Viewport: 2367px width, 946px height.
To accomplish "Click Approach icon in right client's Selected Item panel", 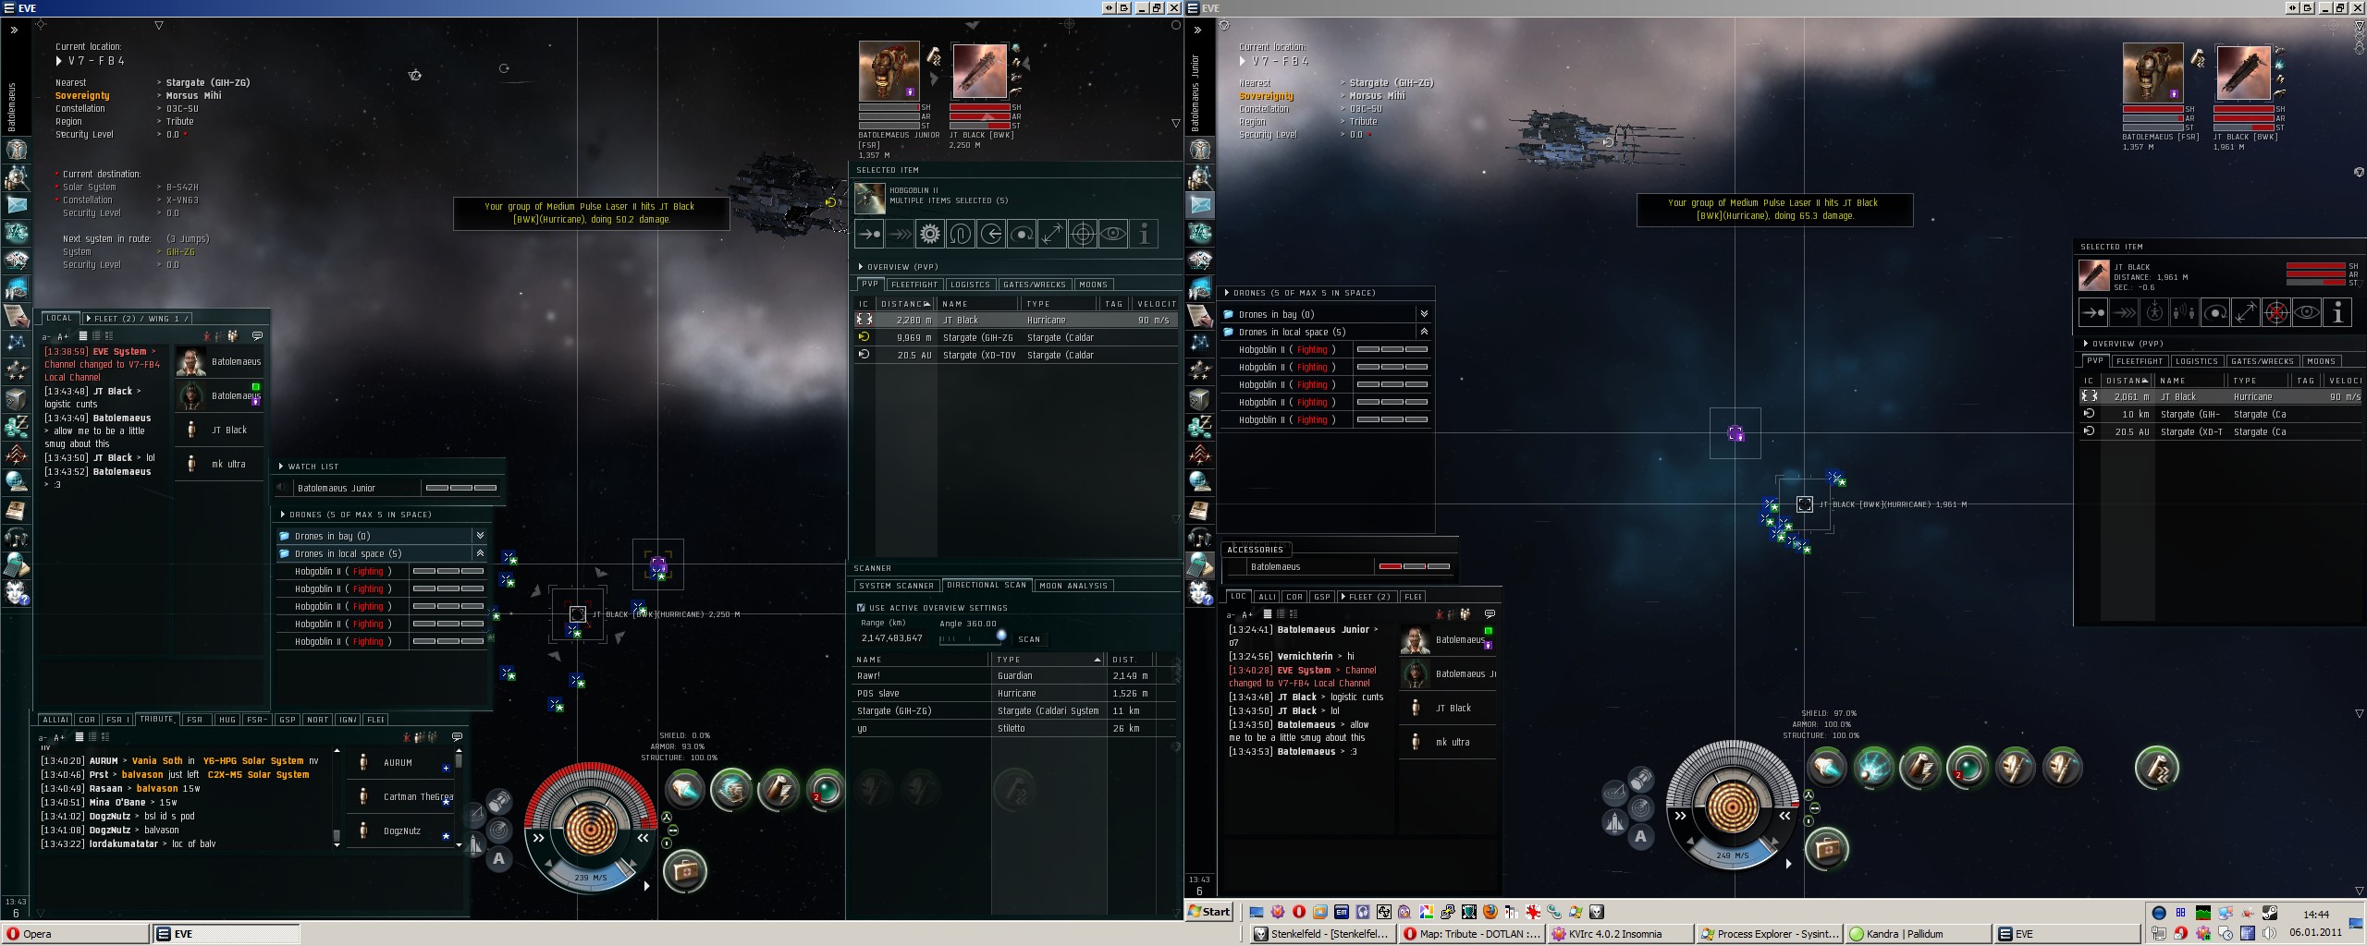I will 2093,312.
